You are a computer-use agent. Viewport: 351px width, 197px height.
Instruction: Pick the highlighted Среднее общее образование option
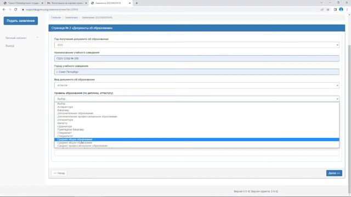(197, 140)
